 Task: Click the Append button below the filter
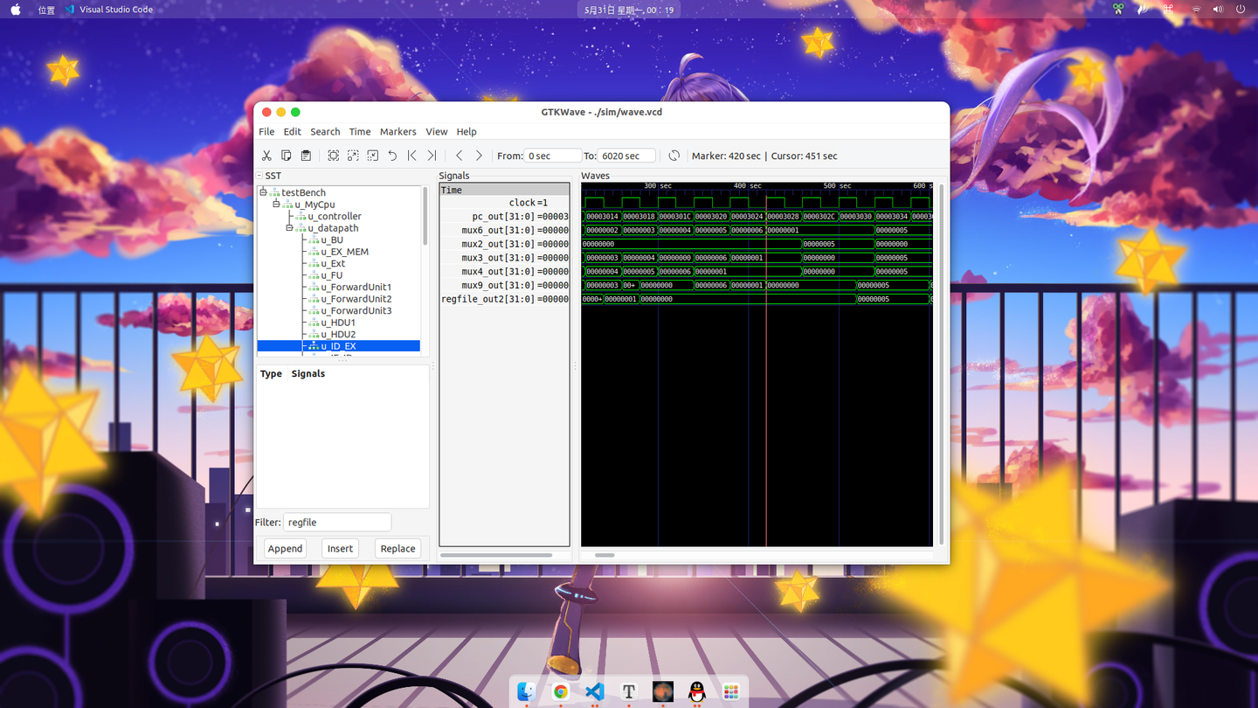coord(285,548)
